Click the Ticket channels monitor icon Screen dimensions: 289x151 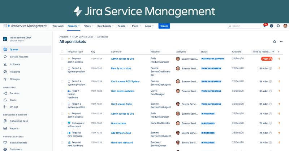[5, 143]
